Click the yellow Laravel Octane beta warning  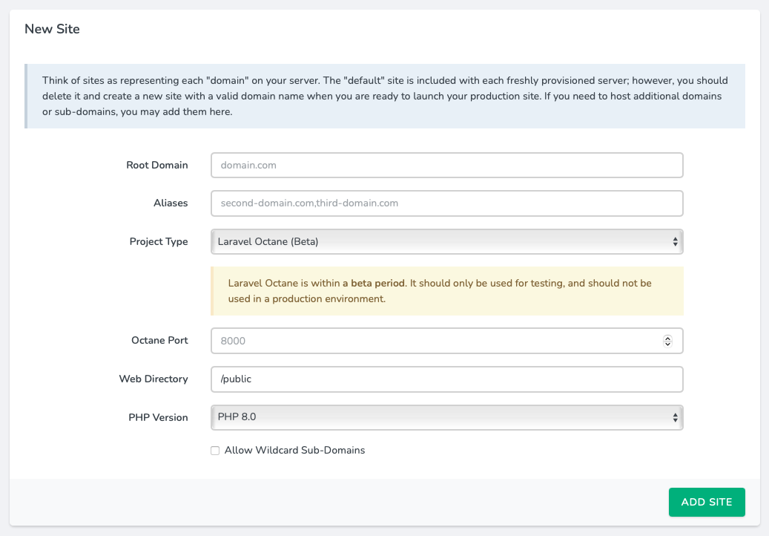[446, 291]
